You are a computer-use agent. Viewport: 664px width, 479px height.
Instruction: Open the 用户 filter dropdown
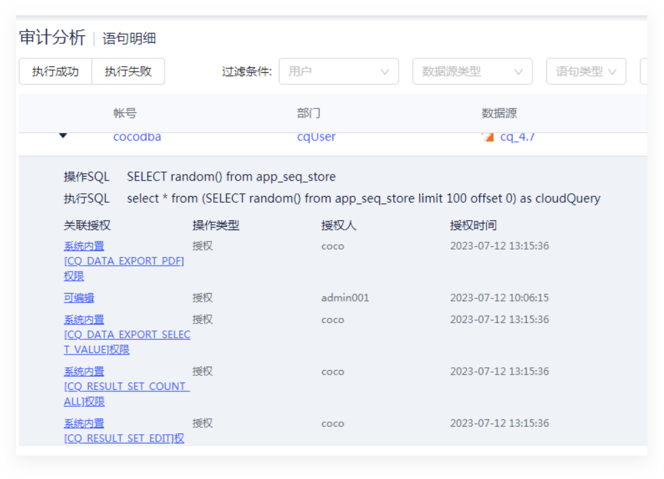pos(339,72)
